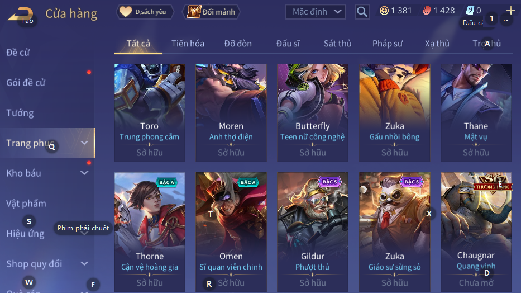Click the red ruby currency icon
The width and height of the screenshot is (521, 293).
tap(427, 11)
